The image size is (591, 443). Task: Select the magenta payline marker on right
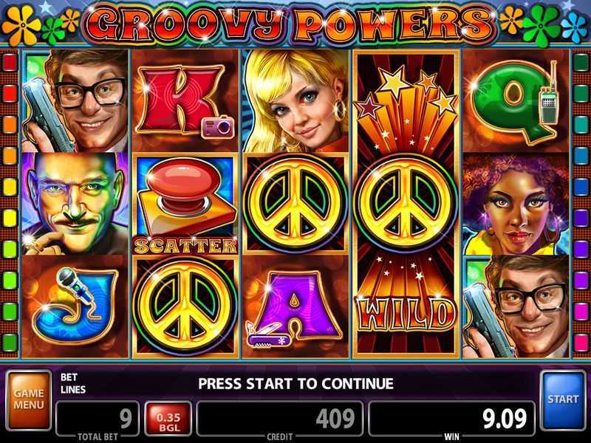[x=581, y=311]
